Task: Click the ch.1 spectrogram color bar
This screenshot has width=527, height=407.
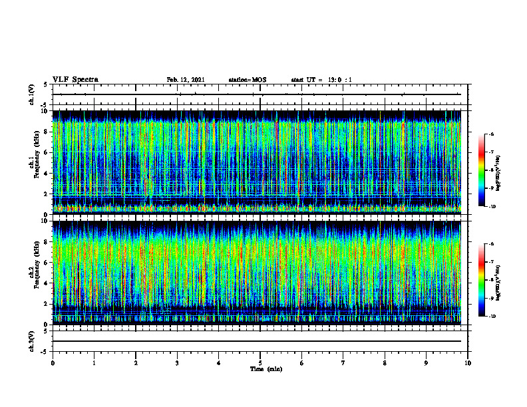Action: coord(481,170)
